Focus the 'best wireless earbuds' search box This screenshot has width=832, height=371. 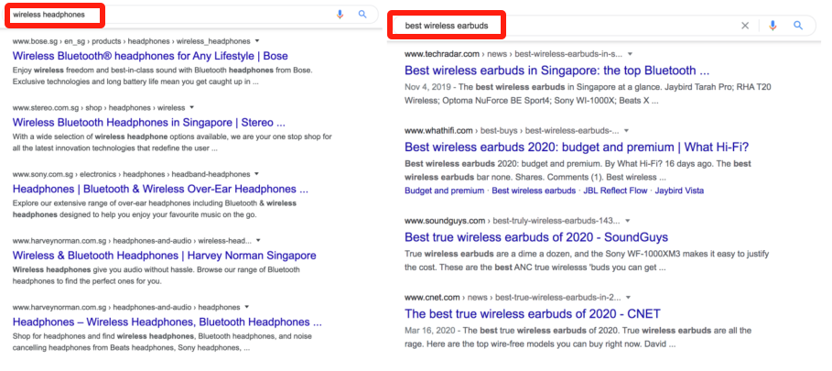click(567, 26)
